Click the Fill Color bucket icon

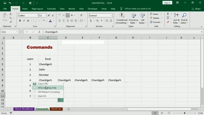point(44,20)
